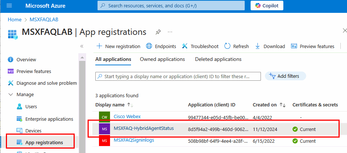Click the New registration plus icon
Screen dimensions: 347x153
point(99,46)
